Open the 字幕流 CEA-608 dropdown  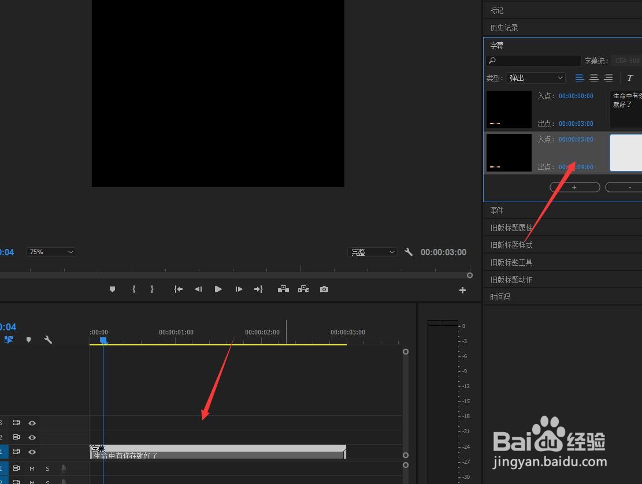(x=626, y=61)
